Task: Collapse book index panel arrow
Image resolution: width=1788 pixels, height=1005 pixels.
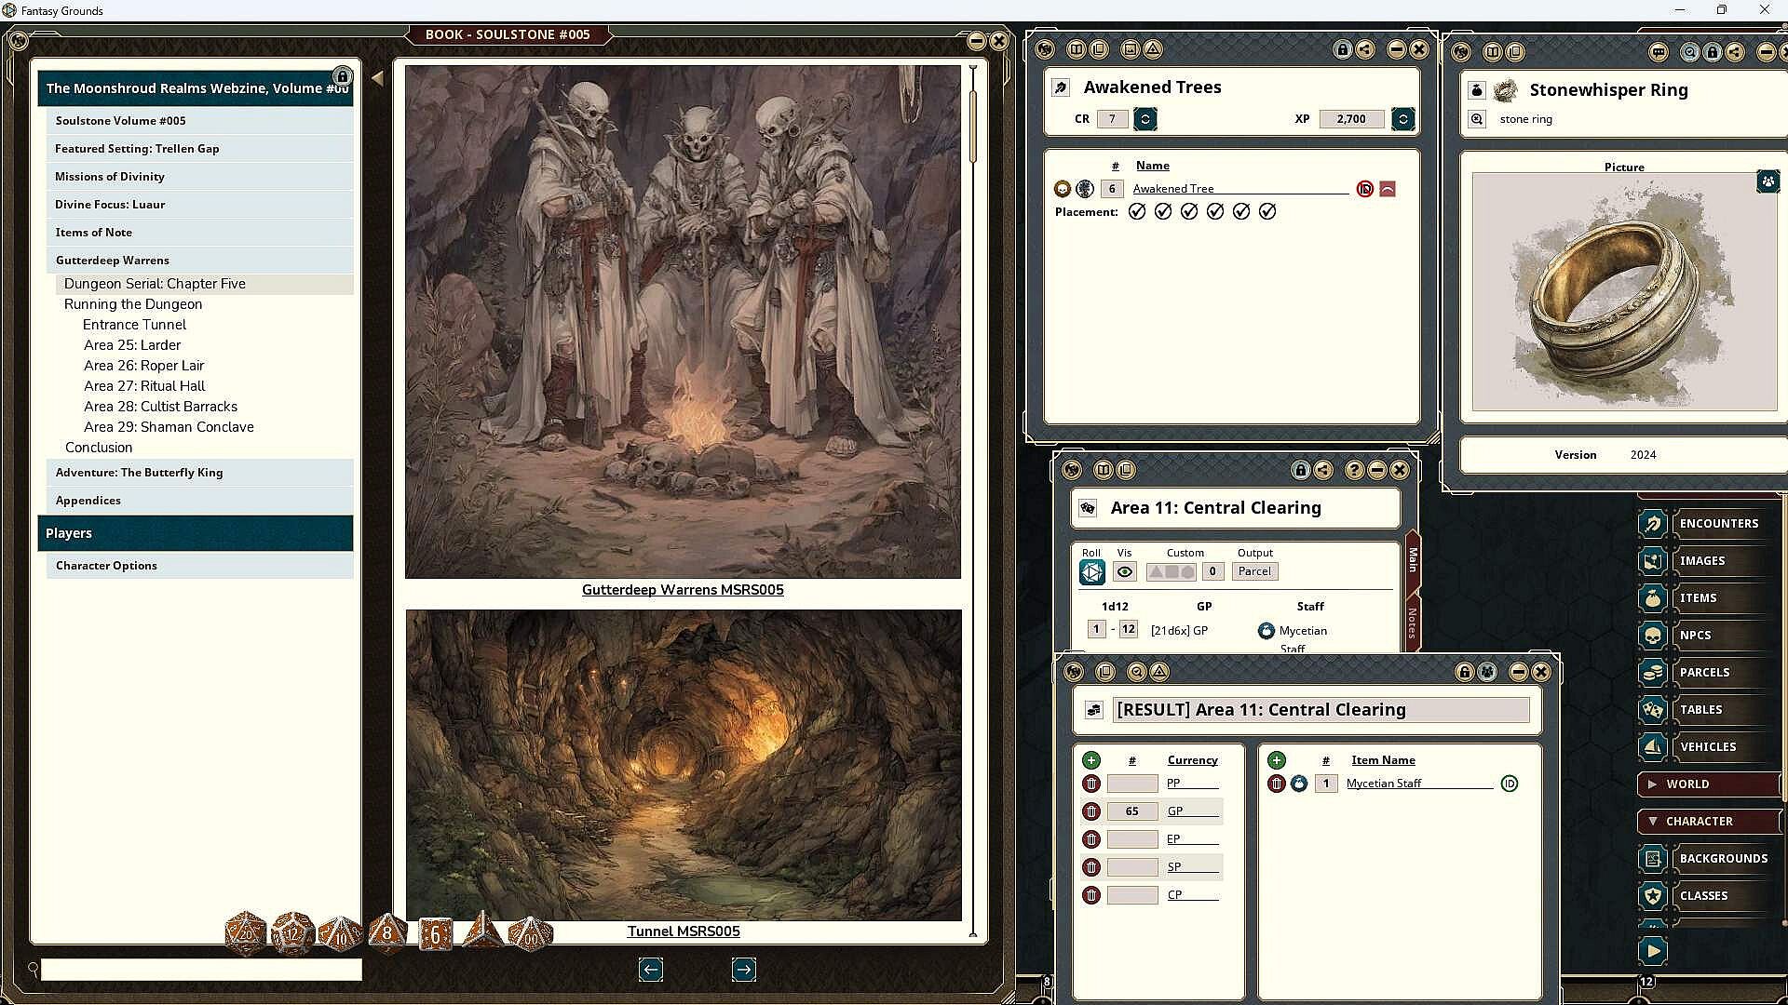Action: coord(377,78)
